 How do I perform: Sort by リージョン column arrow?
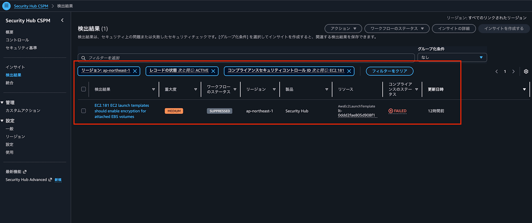274,89
